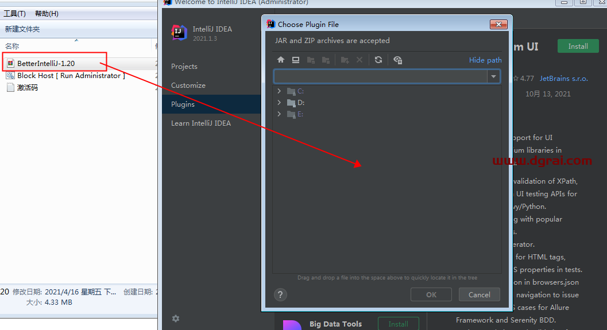Click the IntelliJ IDEA 2021.1.3 version text
Viewport: 607px width, 330px height.
pos(205,38)
